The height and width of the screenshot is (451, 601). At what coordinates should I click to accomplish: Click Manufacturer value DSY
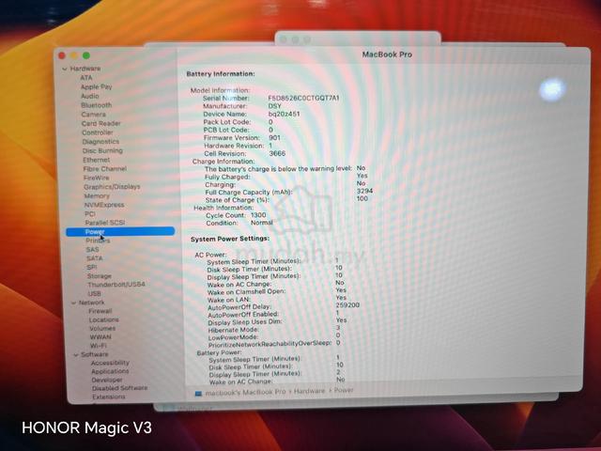(275, 106)
